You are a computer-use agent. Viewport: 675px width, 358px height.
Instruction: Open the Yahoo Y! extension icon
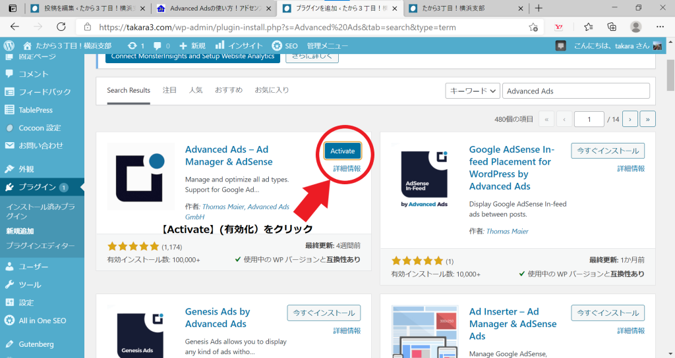[x=559, y=27]
